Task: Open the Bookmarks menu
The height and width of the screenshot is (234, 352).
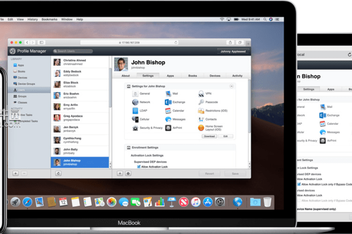Action: (x=50, y=19)
